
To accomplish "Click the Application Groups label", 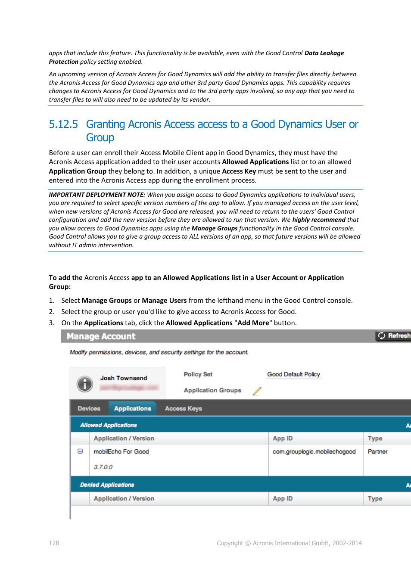I will point(212,390).
